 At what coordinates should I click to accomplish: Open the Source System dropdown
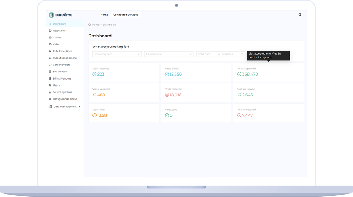117,54
